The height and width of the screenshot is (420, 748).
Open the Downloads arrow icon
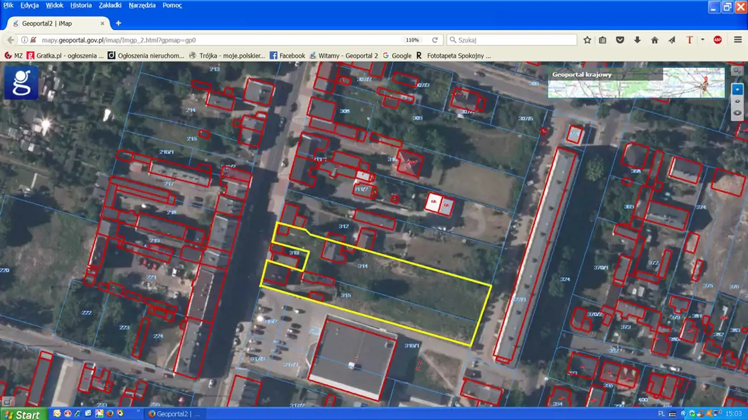(637, 40)
